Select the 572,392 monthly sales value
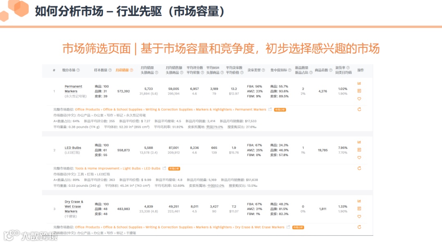This screenshot has width=442, height=244. pos(124,91)
